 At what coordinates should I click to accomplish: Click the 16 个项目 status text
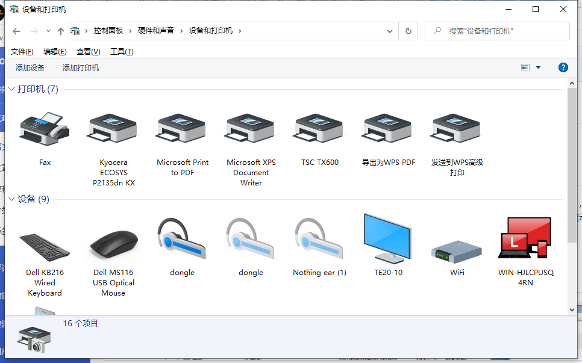tap(80, 323)
